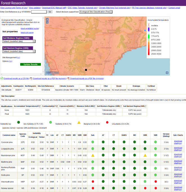Screen dimensions: 186x192
Task: Open Soil Moisture Regime dropdown
Action: pyautogui.click(x=19, y=42)
